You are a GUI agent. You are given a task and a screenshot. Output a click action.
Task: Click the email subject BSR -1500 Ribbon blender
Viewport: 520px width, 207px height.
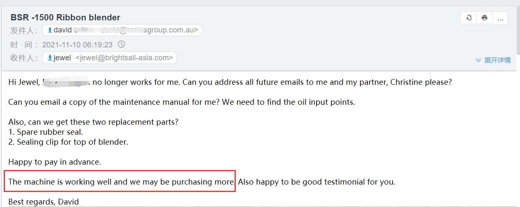pyautogui.click(x=65, y=17)
